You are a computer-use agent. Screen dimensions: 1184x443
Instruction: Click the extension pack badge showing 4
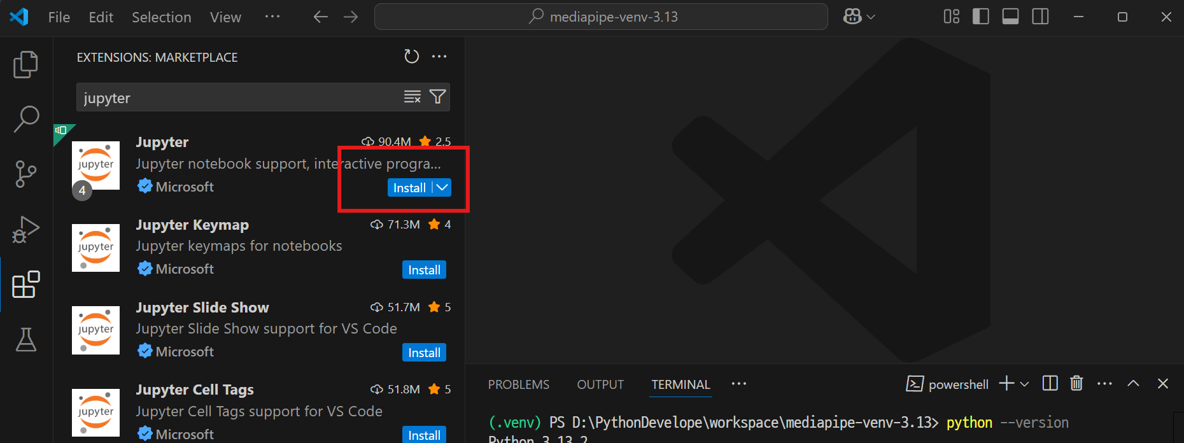coord(82,190)
